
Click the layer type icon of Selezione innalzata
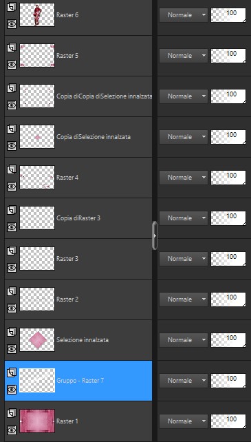(x=11, y=332)
